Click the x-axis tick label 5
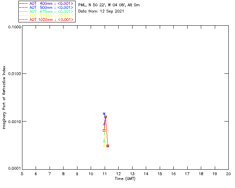Image resolution: width=235 pixels, height=188 pixels. pyautogui.click(x=22, y=174)
